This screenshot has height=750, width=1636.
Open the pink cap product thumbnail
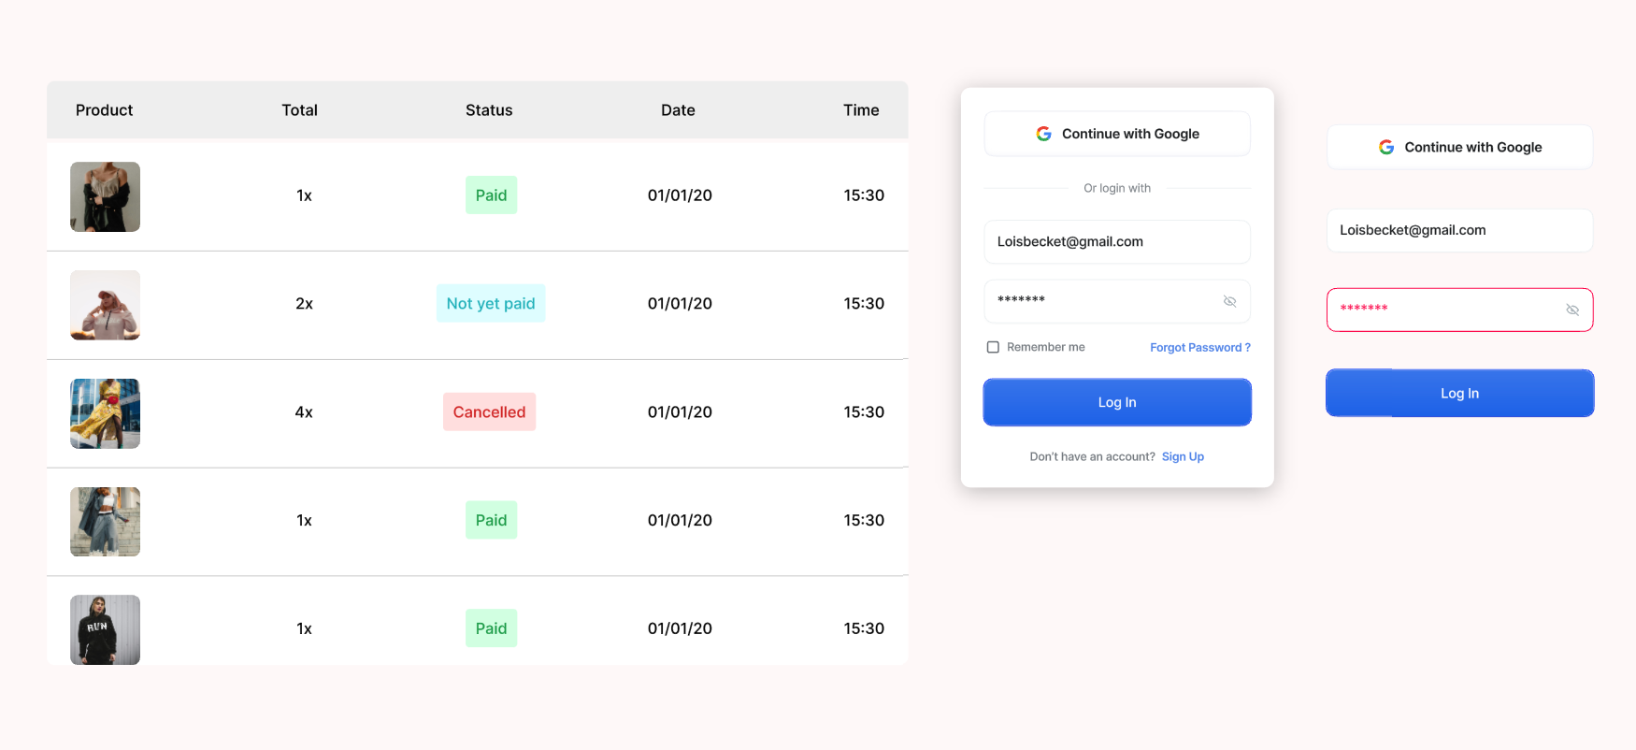(x=105, y=305)
